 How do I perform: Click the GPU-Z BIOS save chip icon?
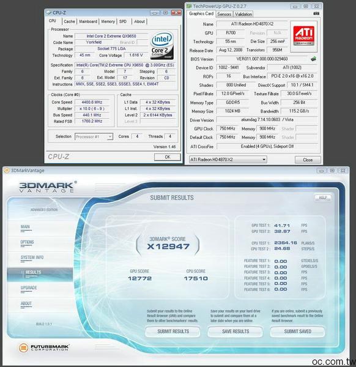coord(313,59)
